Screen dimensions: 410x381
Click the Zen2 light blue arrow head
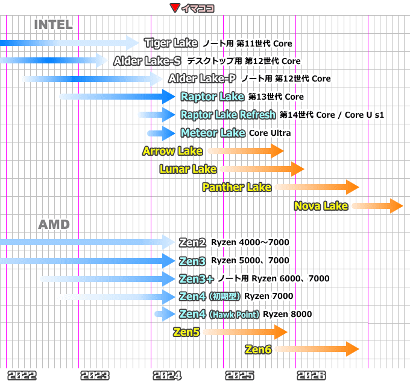pos(169,242)
